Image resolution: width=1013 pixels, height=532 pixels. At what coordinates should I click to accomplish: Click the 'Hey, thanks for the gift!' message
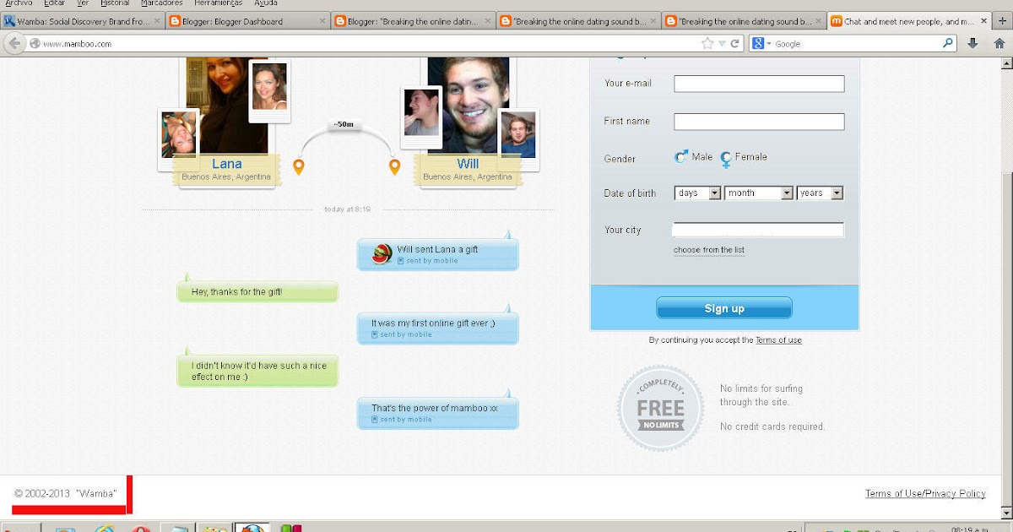[x=257, y=291]
